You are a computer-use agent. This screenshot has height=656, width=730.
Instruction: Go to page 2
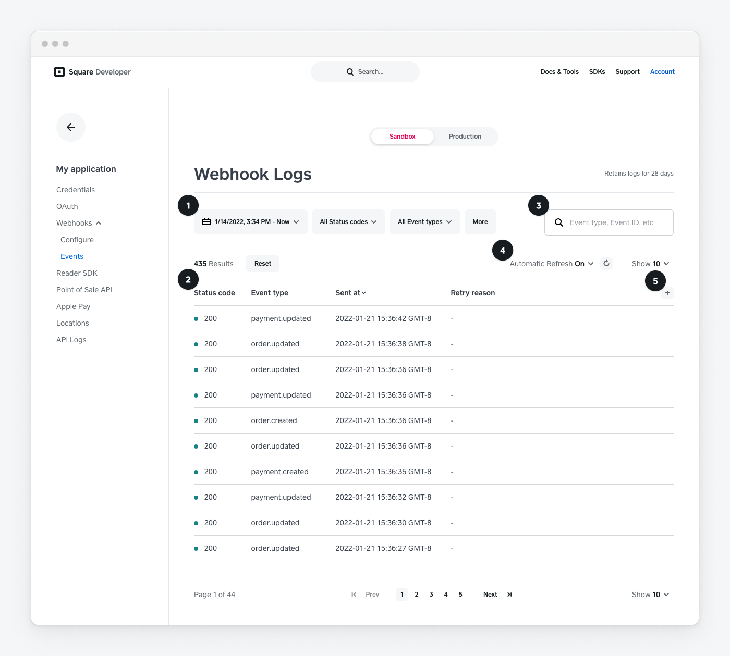pyautogui.click(x=417, y=595)
